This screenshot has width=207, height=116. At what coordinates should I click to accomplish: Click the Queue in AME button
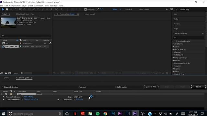click(x=151, y=87)
